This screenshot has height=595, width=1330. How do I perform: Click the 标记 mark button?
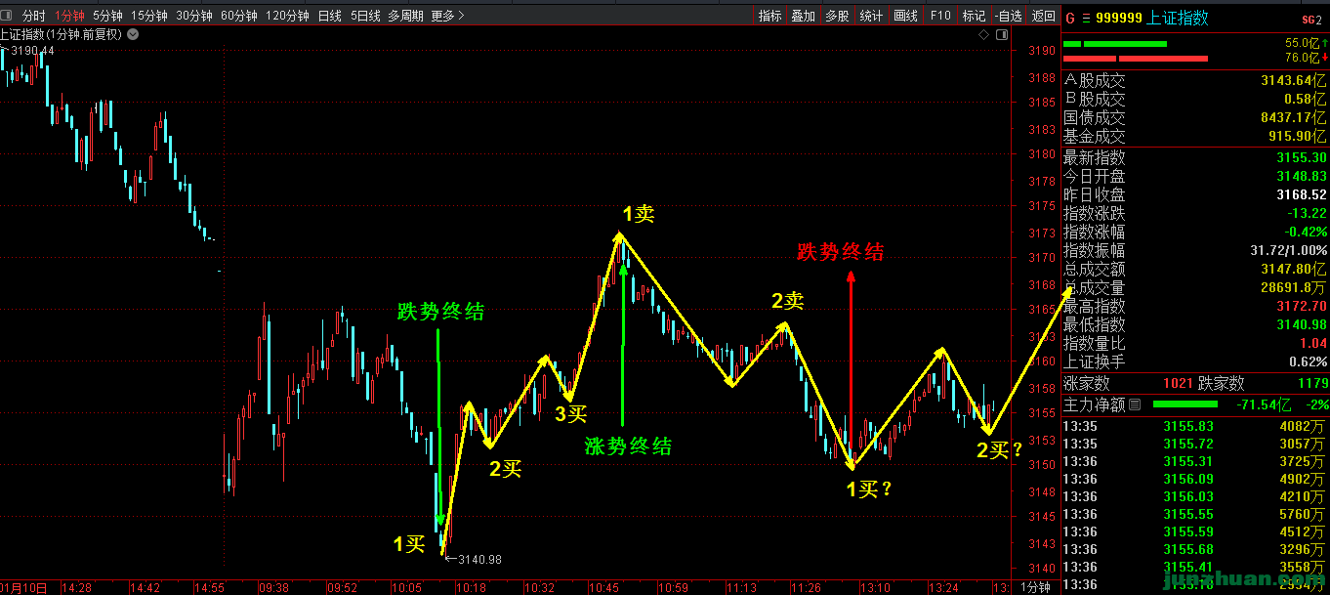(974, 16)
